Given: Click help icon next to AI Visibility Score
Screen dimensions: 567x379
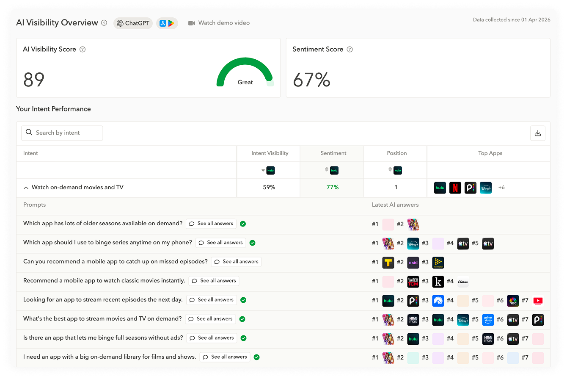Looking at the screenshot, I should 83,49.
